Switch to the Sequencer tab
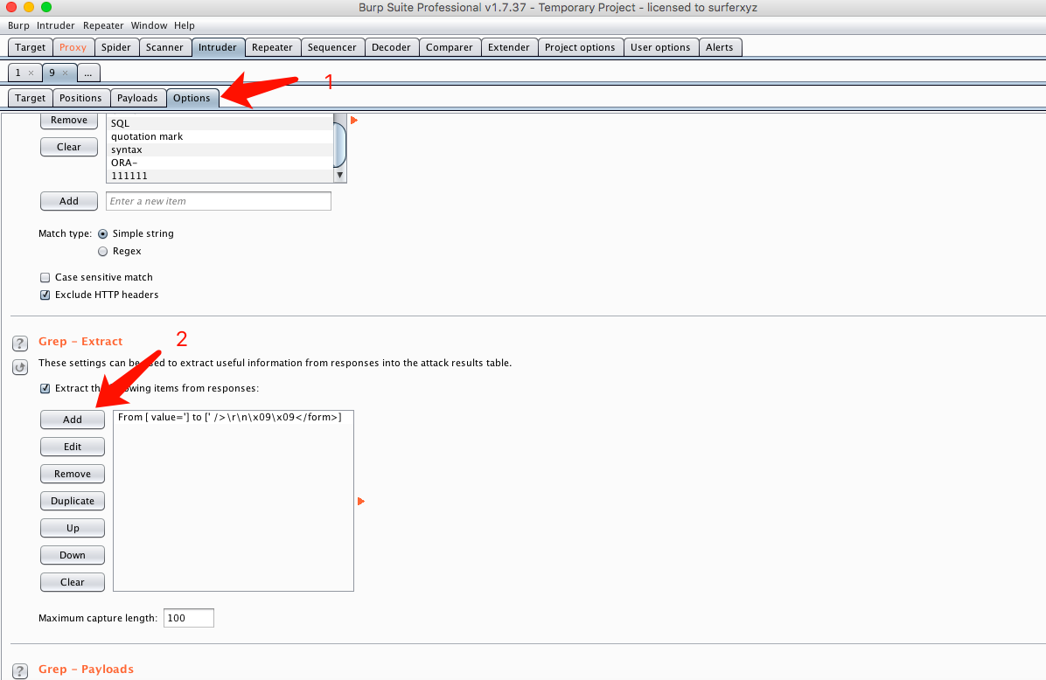The width and height of the screenshot is (1046, 680). coord(332,47)
